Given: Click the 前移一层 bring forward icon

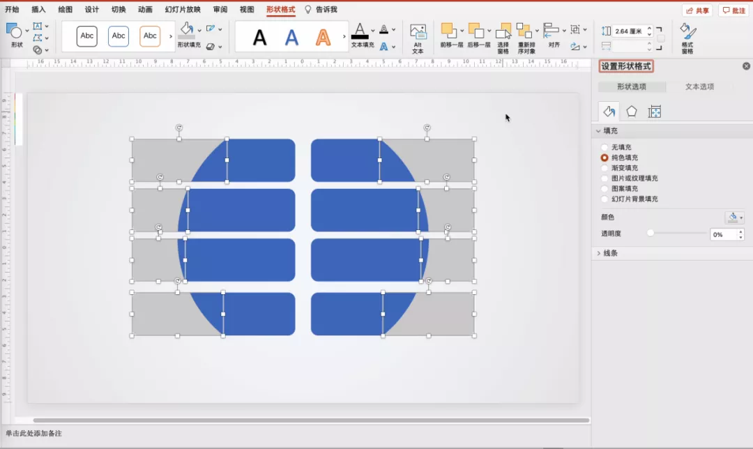Looking at the screenshot, I should pos(448,31).
